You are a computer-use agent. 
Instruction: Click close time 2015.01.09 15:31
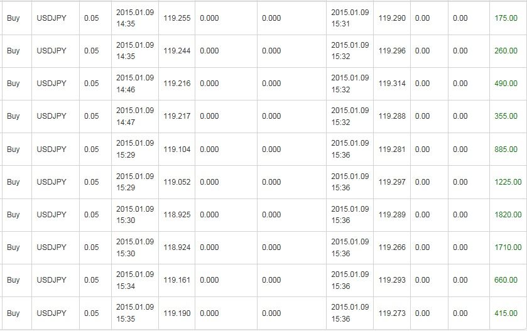(x=350, y=18)
